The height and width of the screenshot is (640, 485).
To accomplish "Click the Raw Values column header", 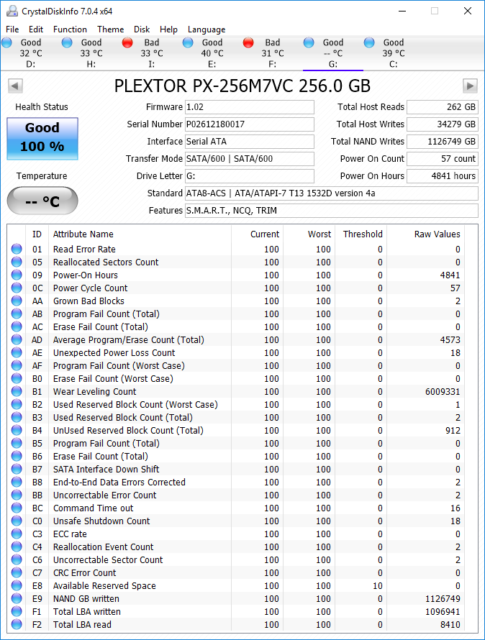I will tap(426, 234).
